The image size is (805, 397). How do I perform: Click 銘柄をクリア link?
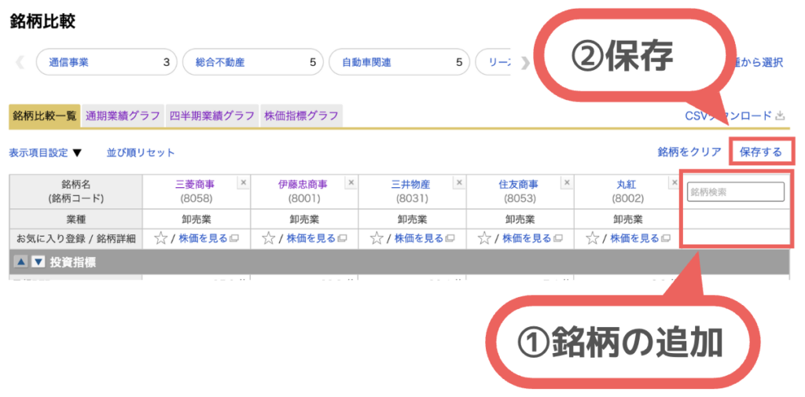[689, 152]
